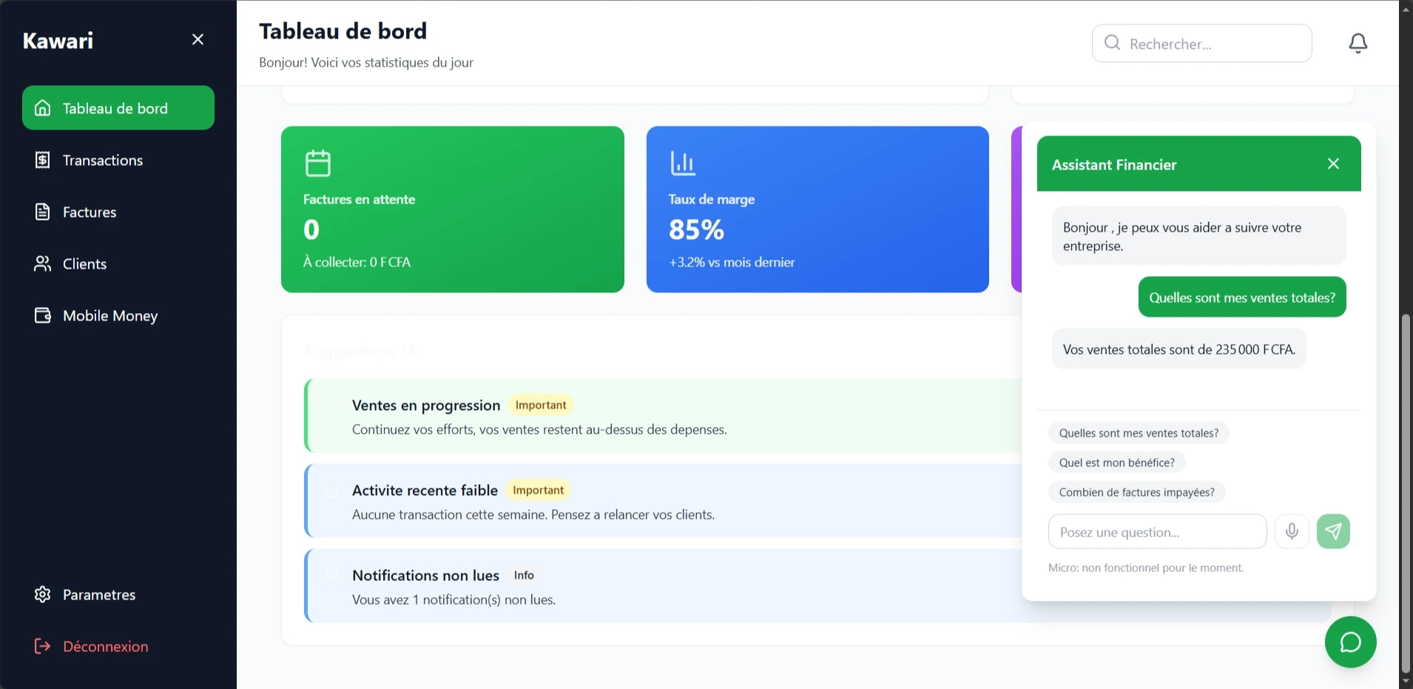Click "Combien de factures impayées?" suggestion
The image size is (1413, 689).
point(1136,491)
